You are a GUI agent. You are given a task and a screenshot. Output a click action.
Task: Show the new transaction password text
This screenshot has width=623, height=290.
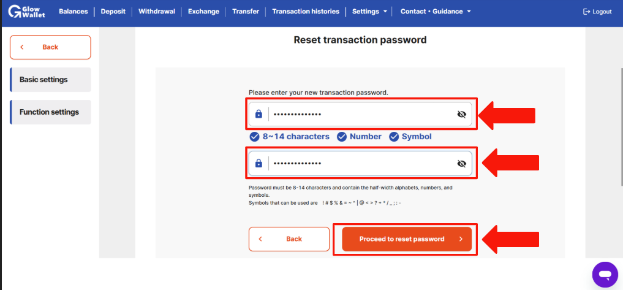(x=461, y=115)
